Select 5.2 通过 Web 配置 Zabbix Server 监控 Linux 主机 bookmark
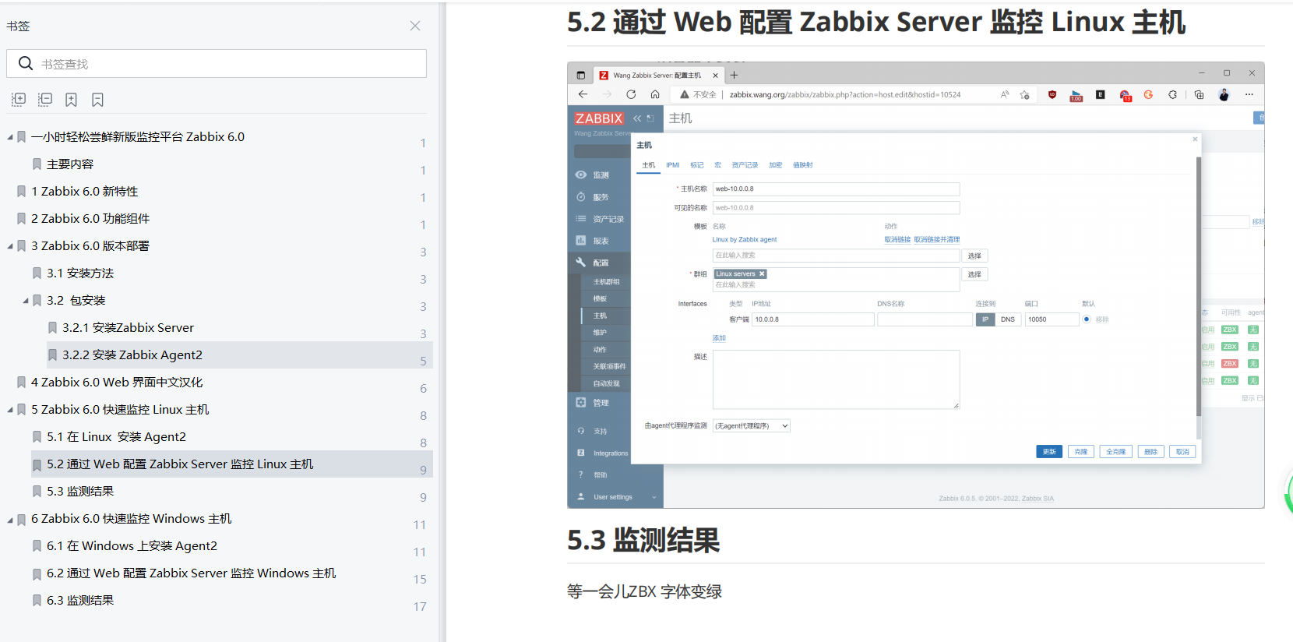 click(x=180, y=464)
